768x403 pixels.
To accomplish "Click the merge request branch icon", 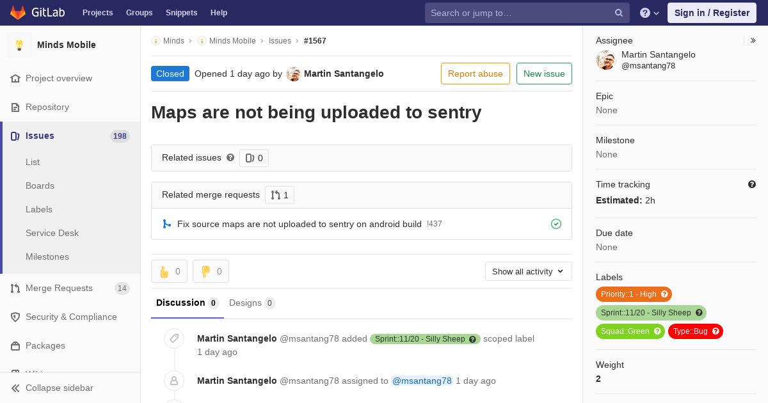I will pos(166,224).
